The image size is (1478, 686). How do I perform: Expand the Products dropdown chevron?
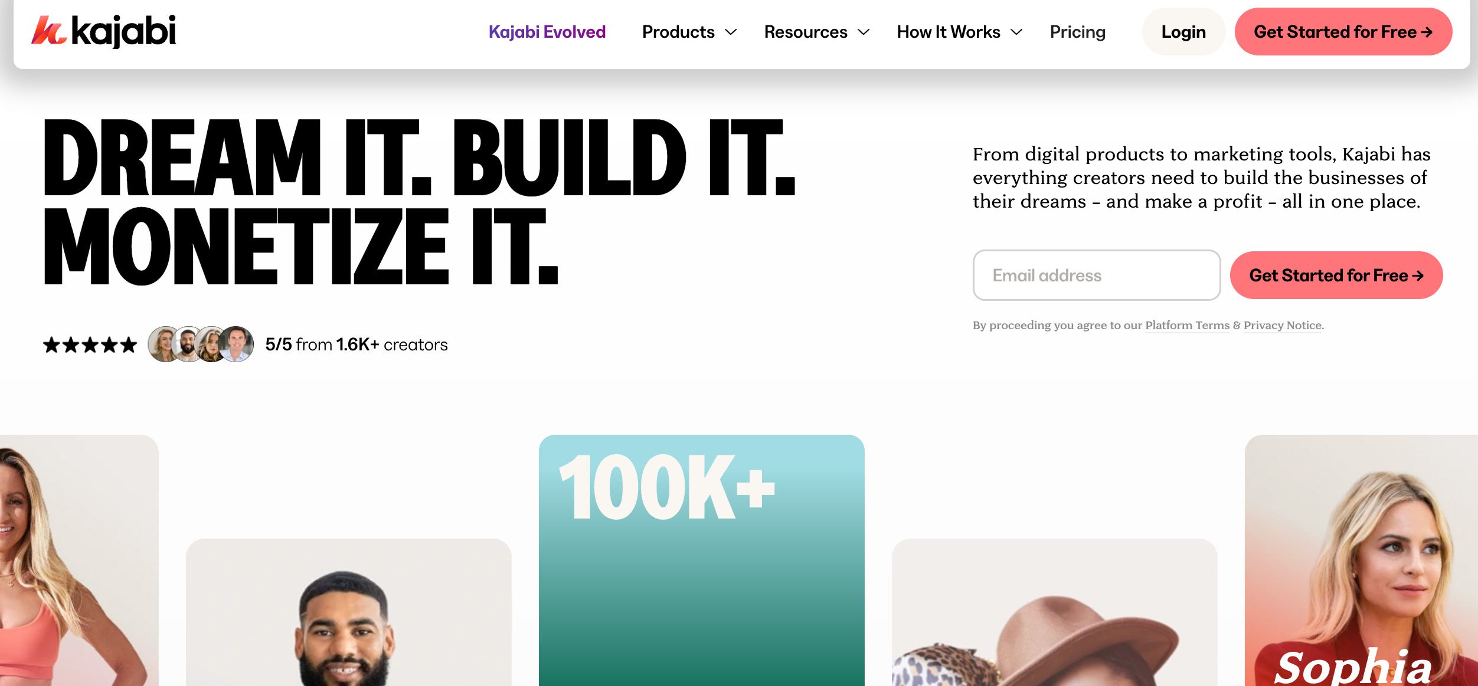731,32
